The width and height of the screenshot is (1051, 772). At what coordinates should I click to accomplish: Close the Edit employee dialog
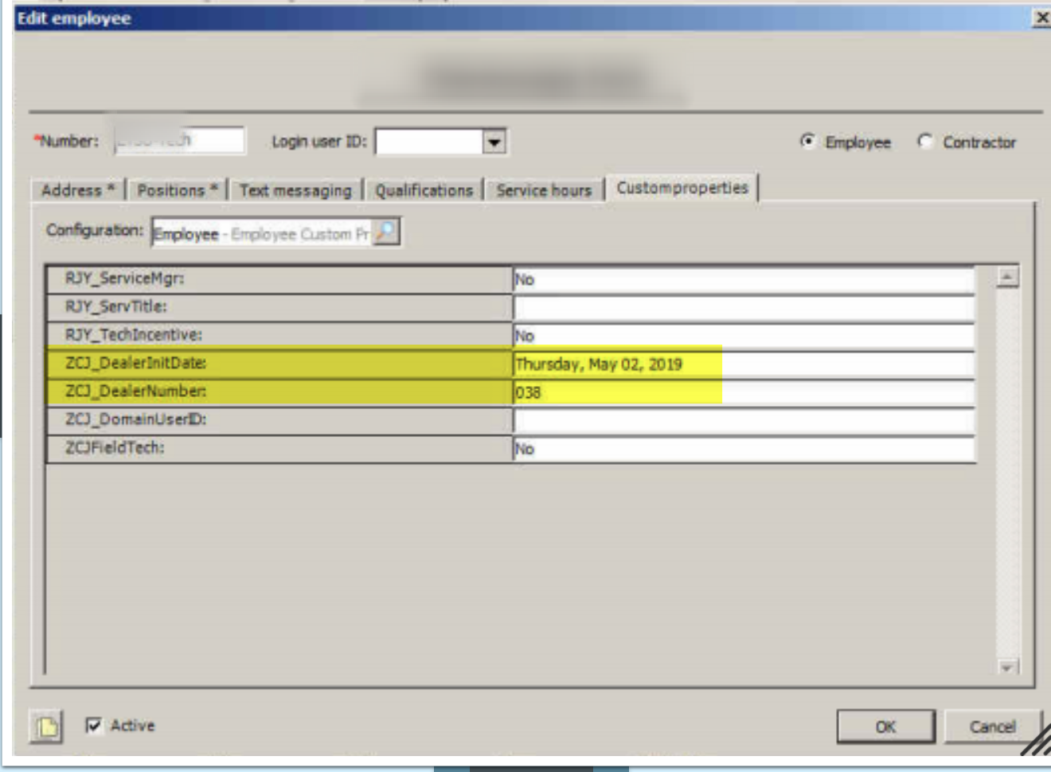(1041, 18)
